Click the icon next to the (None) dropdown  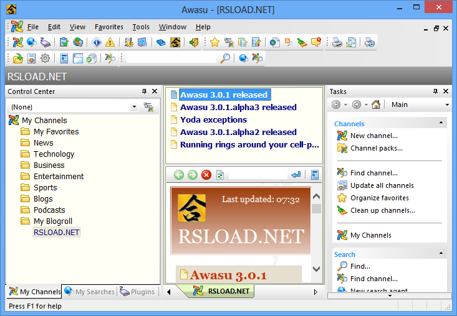pos(149,107)
